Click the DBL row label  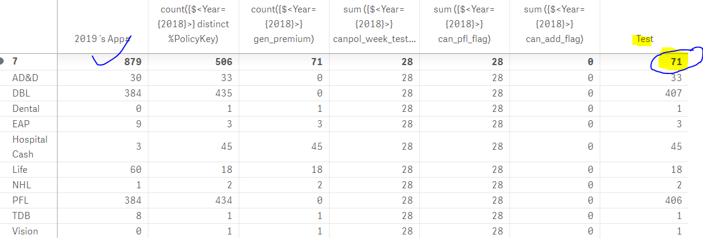point(21,93)
